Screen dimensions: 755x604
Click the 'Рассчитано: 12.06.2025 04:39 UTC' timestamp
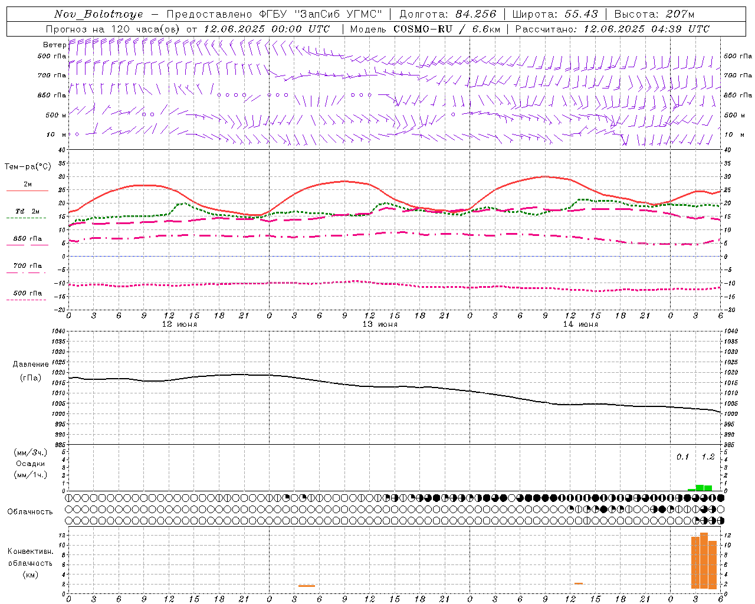point(612,29)
